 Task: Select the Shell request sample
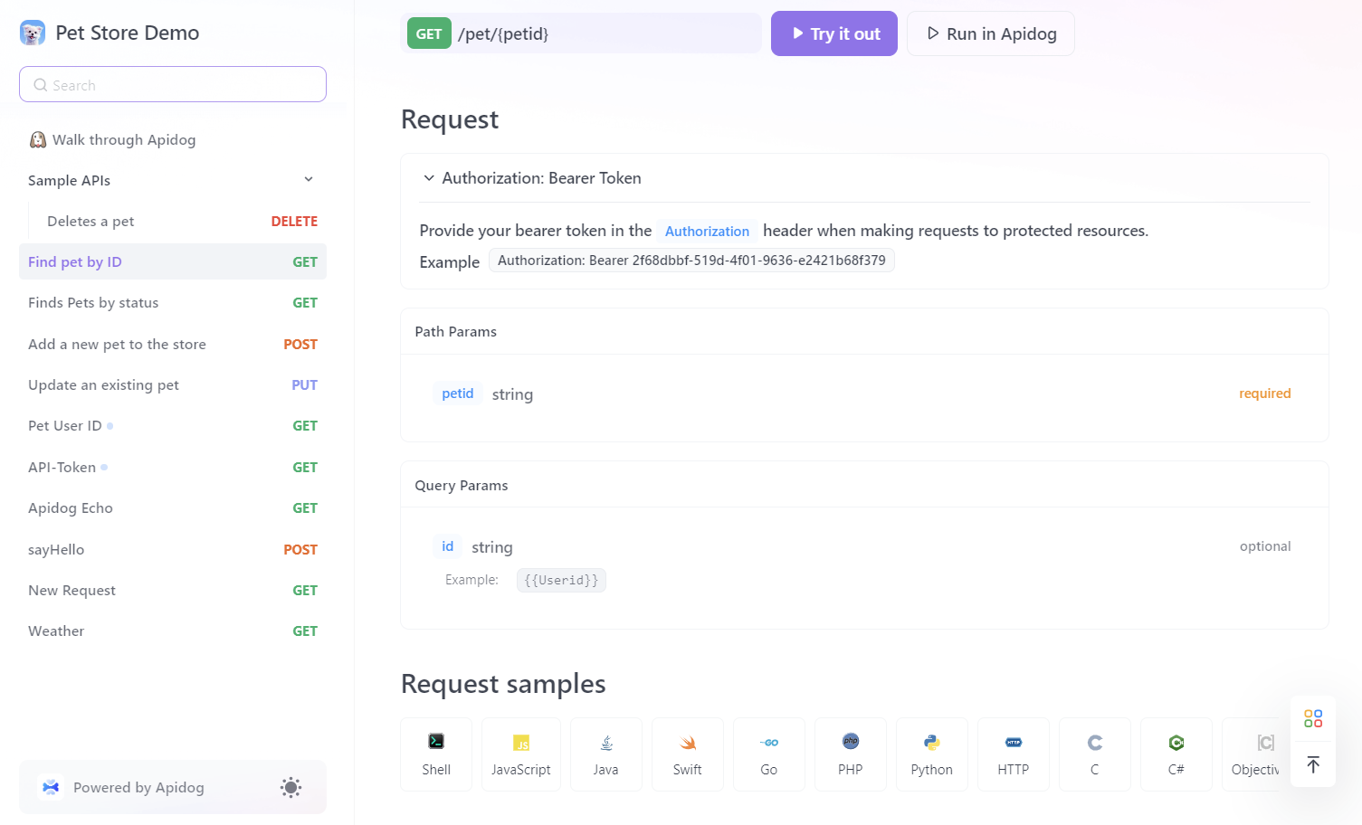[435, 754]
